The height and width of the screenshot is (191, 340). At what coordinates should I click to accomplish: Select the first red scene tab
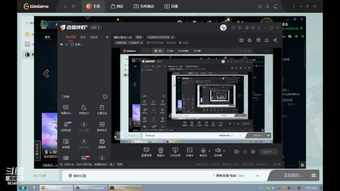pyautogui.click(x=71, y=37)
